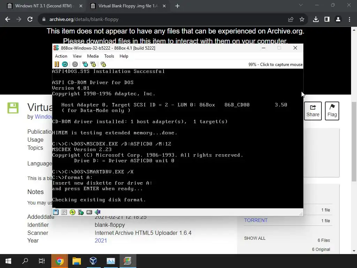The height and width of the screenshot is (268, 357).
Task: Click the network status icon in 86Box
Action: 81,212
